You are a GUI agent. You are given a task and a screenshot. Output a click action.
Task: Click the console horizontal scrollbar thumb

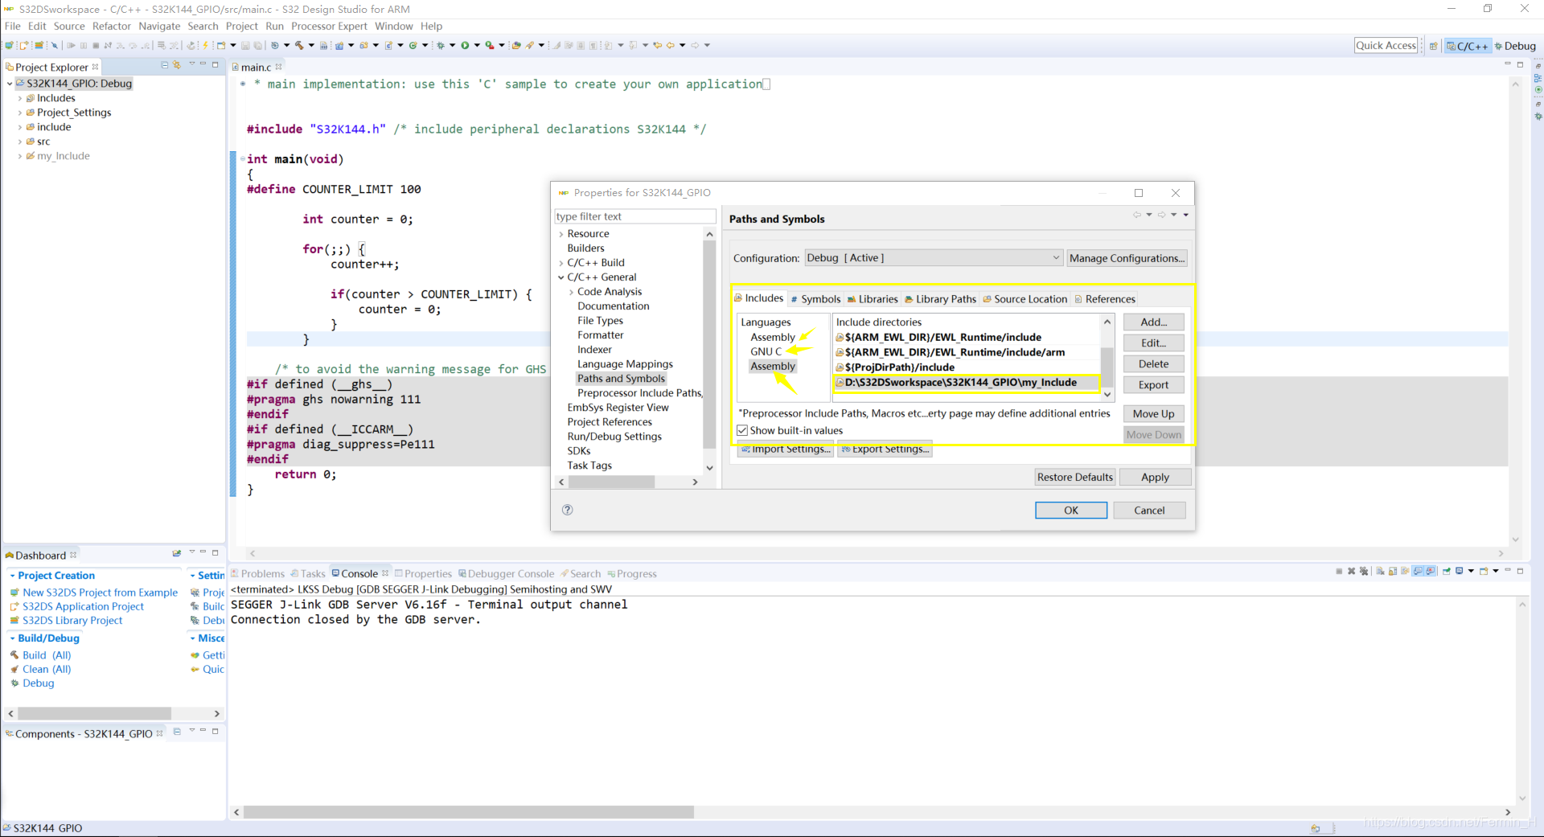pos(469,812)
